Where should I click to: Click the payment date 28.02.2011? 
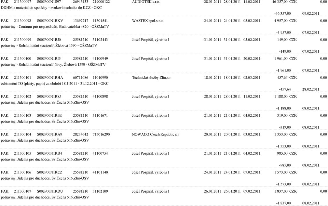point(311,89)
